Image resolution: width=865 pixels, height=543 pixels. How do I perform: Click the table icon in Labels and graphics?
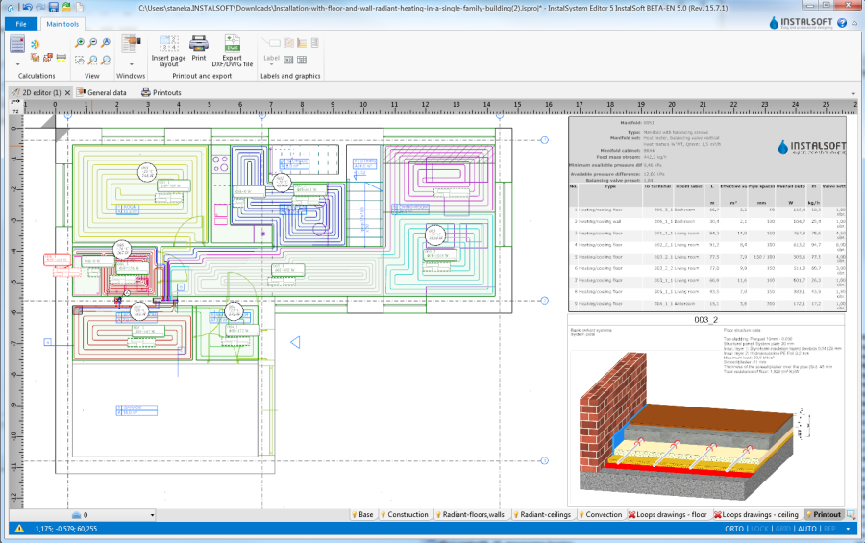click(302, 60)
